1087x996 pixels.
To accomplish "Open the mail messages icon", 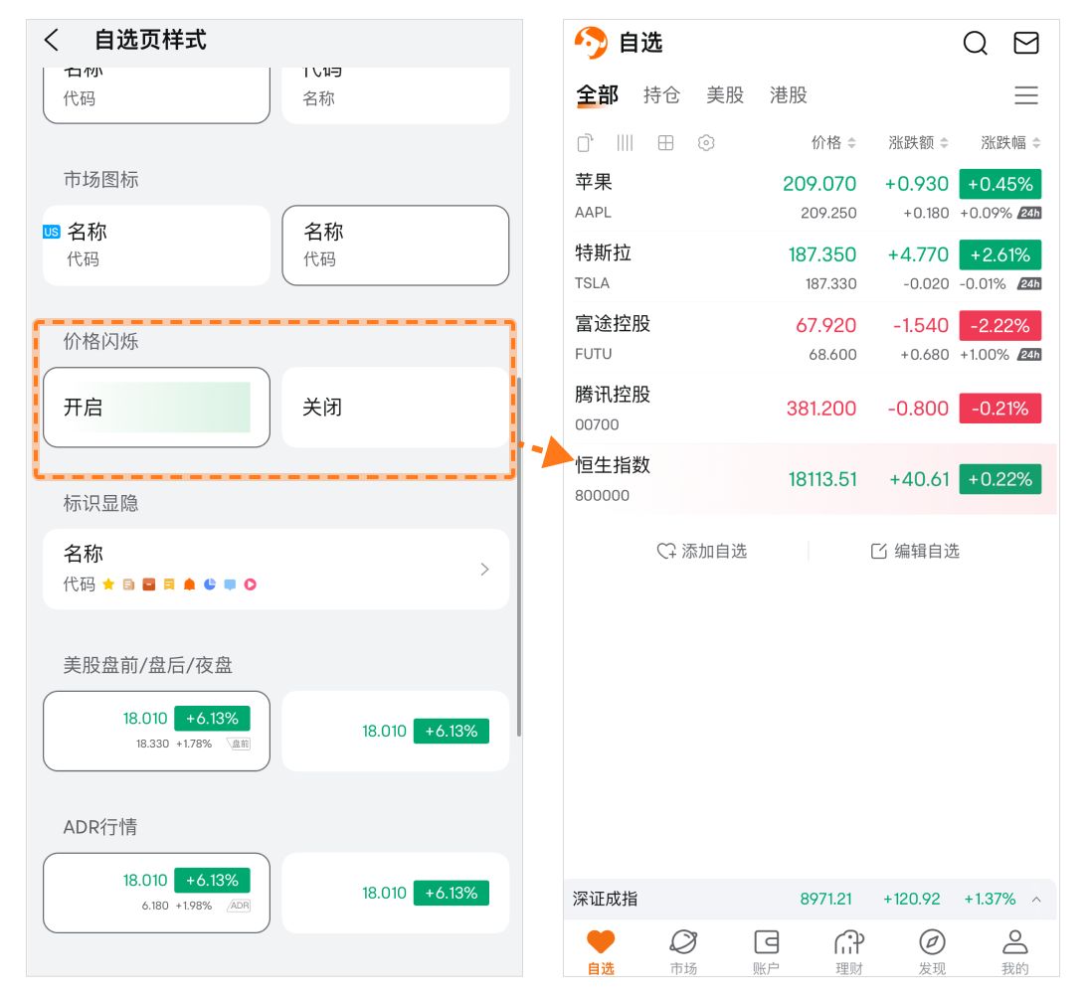I will 1025,43.
